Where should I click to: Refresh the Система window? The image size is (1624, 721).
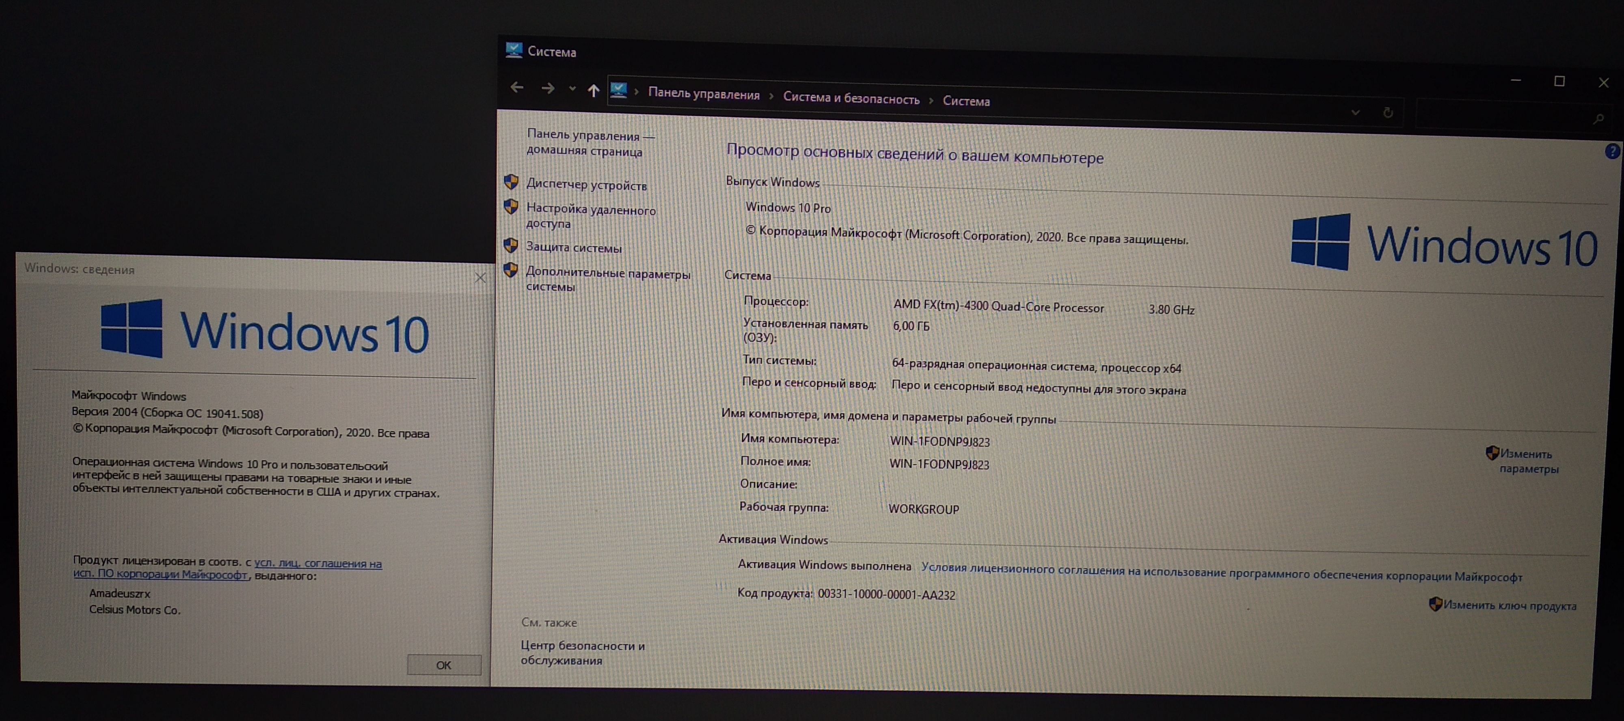pyautogui.click(x=1388, y=113)
